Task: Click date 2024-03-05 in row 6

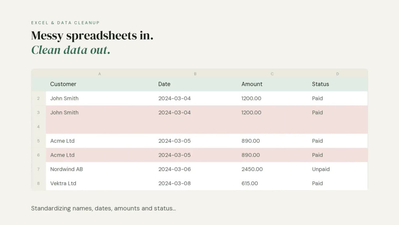Action: tap(175, 155)
